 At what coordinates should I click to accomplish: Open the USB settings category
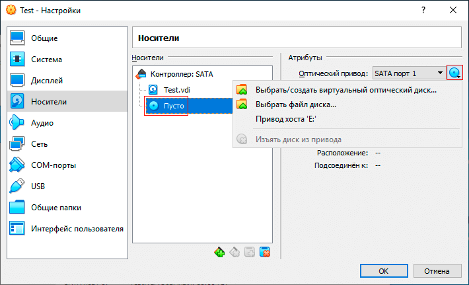pos(67,186)
